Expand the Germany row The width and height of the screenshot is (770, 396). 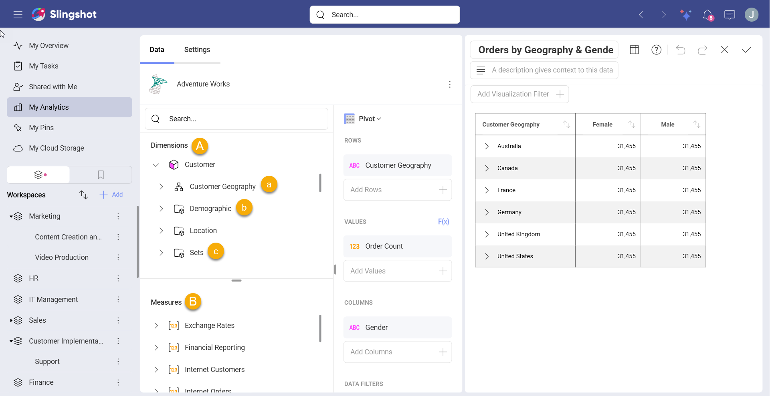click(x=487, y=212)
